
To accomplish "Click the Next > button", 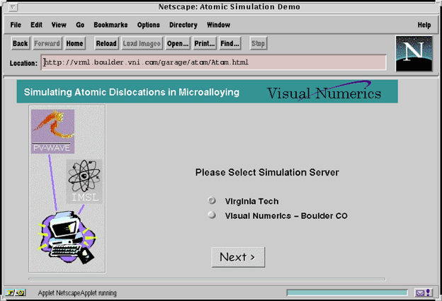I will click(238, 257).
